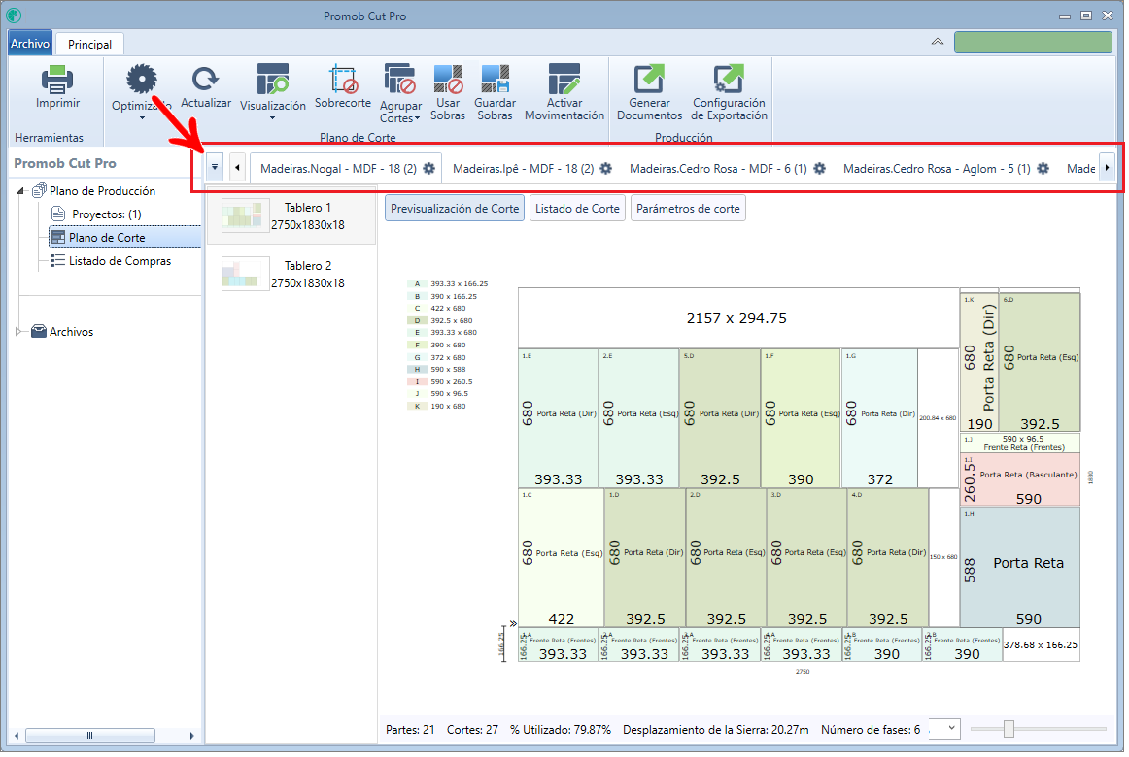Show Previsualización de Corte view

(x=455, y=209)
